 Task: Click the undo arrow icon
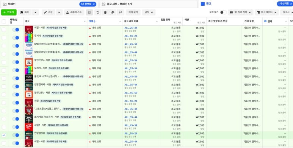tap(98, 12)
